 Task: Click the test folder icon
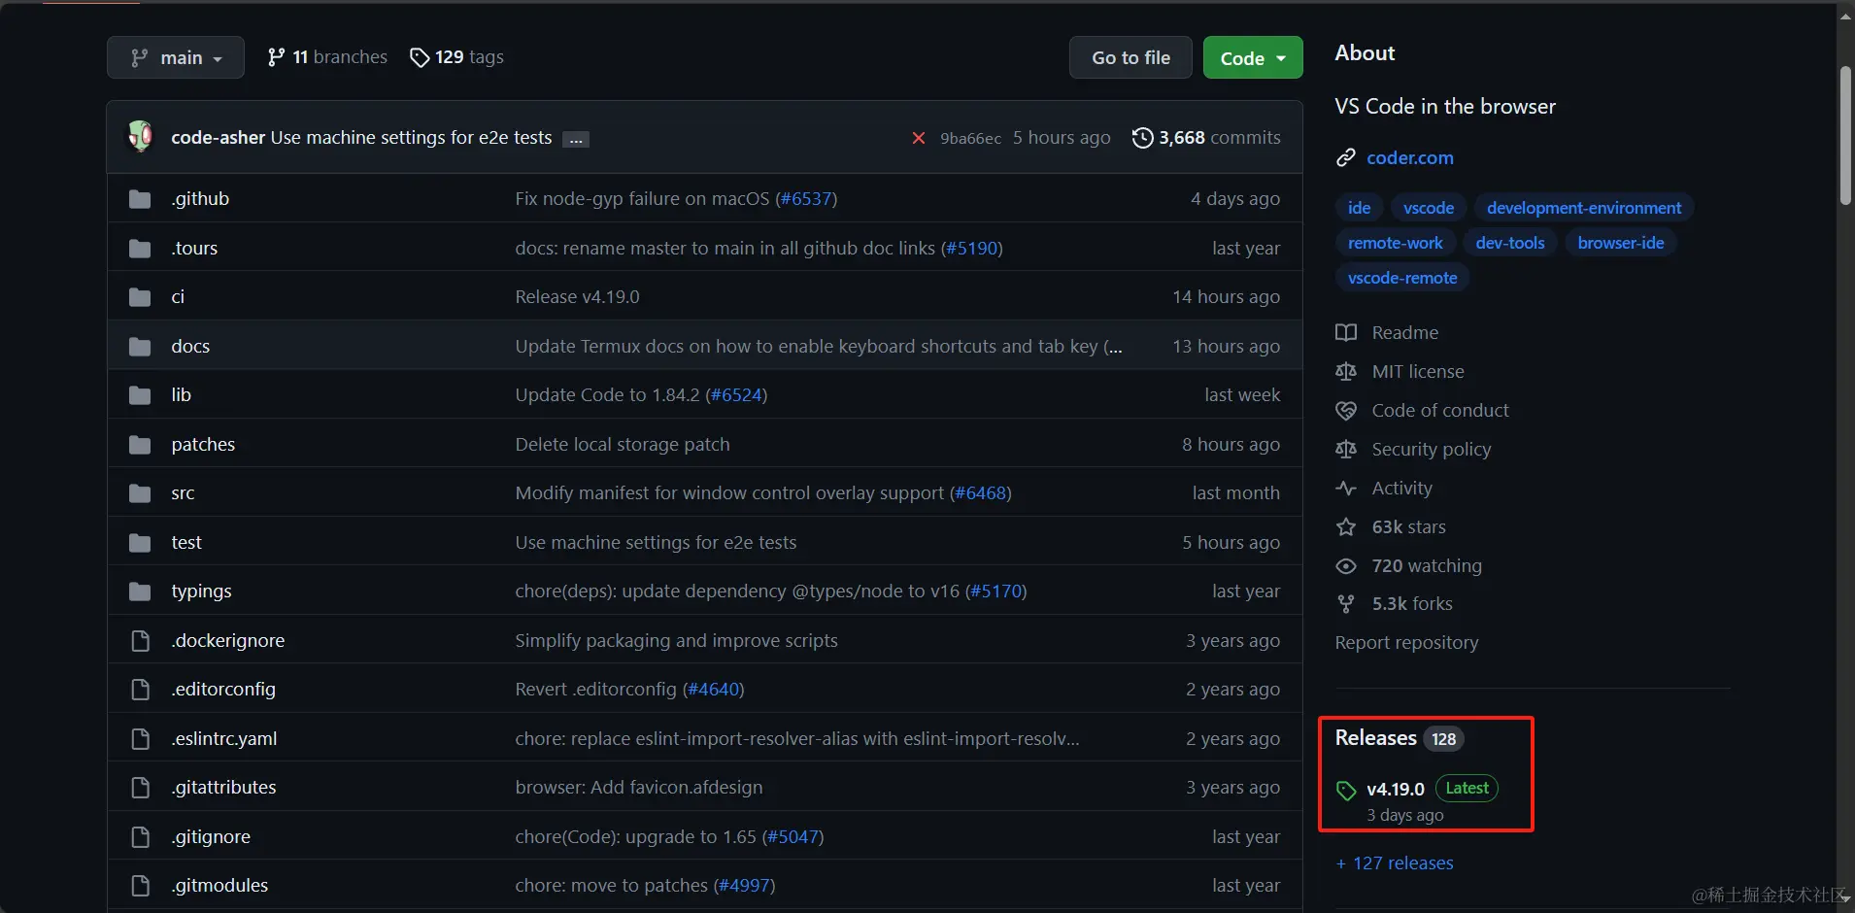(x=140, y=543)
